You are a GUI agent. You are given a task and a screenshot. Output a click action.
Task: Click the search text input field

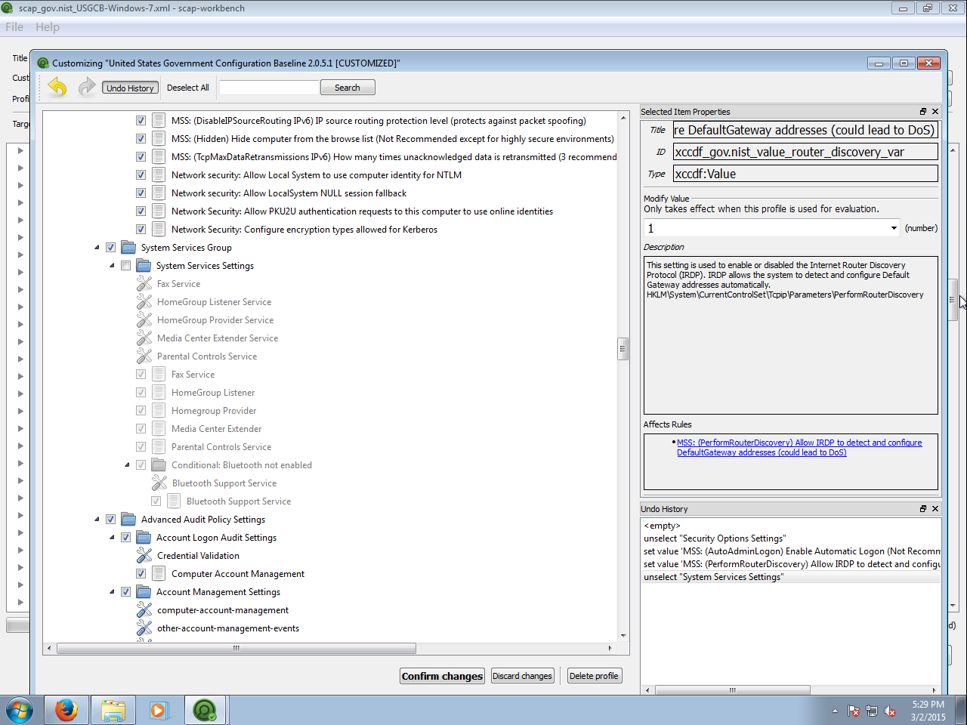pyautogui.click(x=270, y=88)
